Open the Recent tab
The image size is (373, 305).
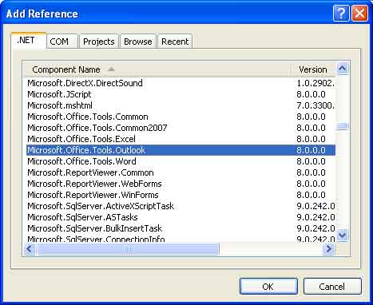coord(175,42)
